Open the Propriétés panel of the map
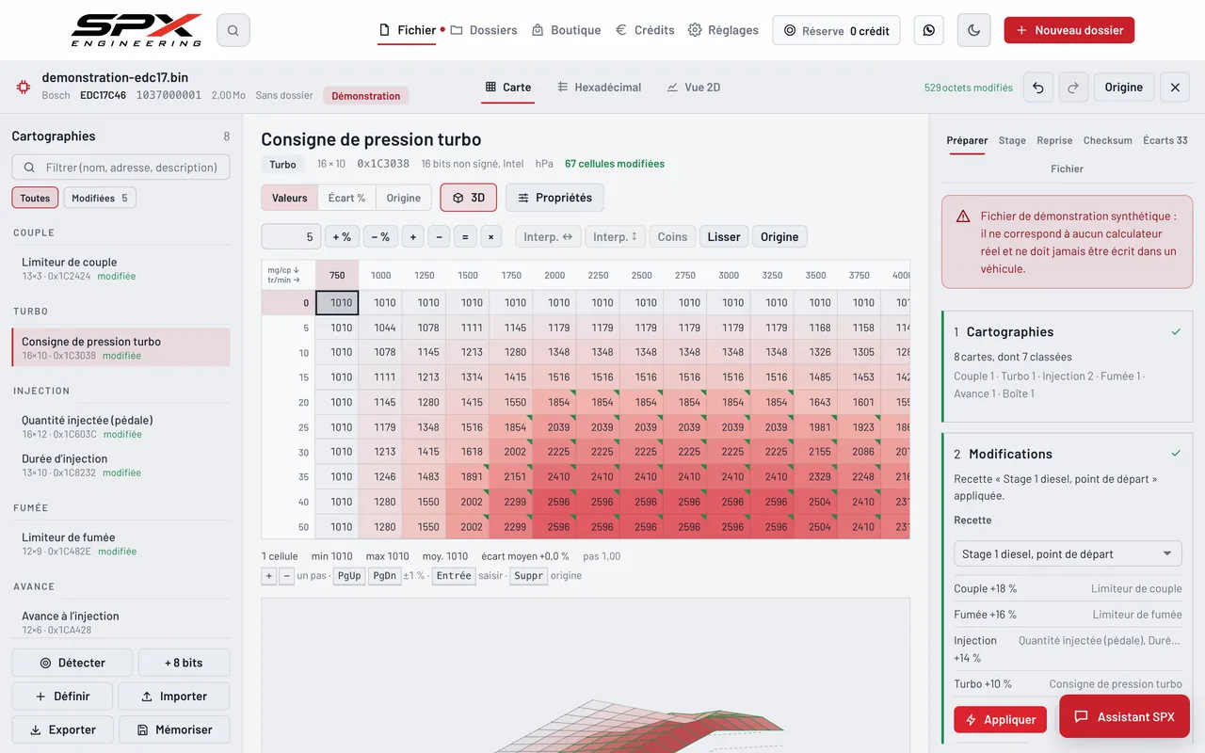The image size is (1205, 753). (x=555, y=198)
